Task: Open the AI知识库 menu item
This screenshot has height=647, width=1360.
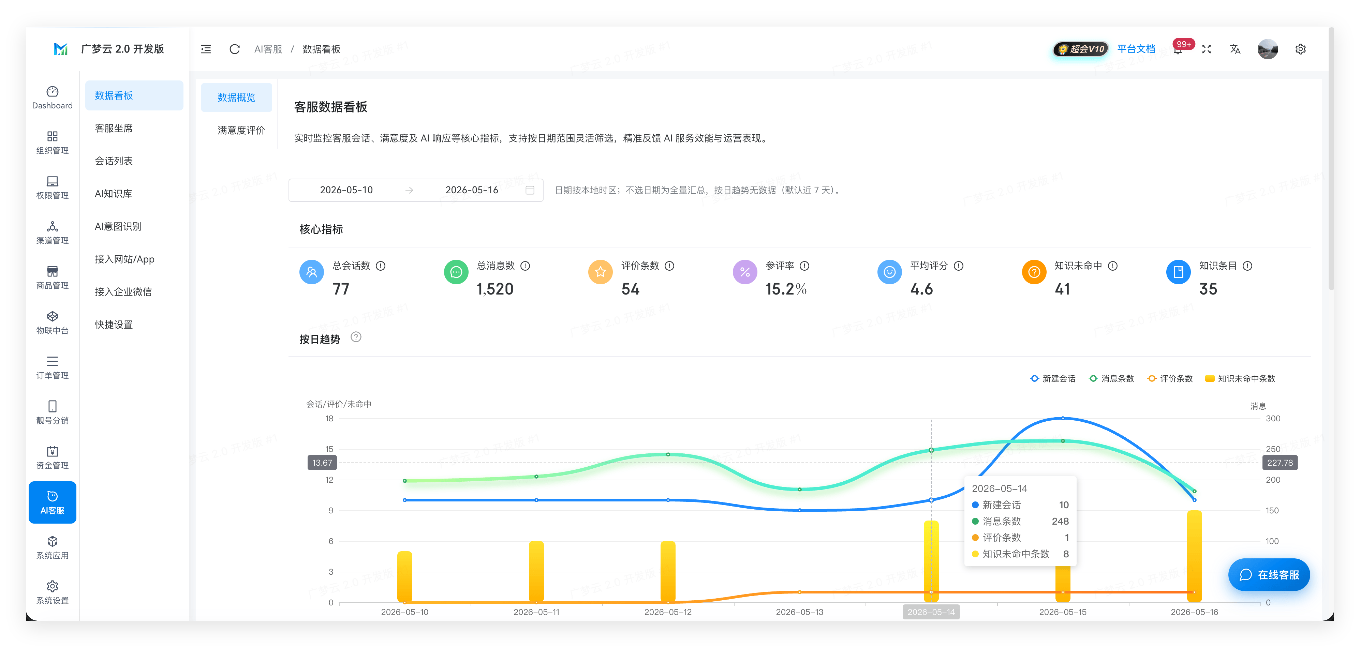Action: click(x=134, y=194)
